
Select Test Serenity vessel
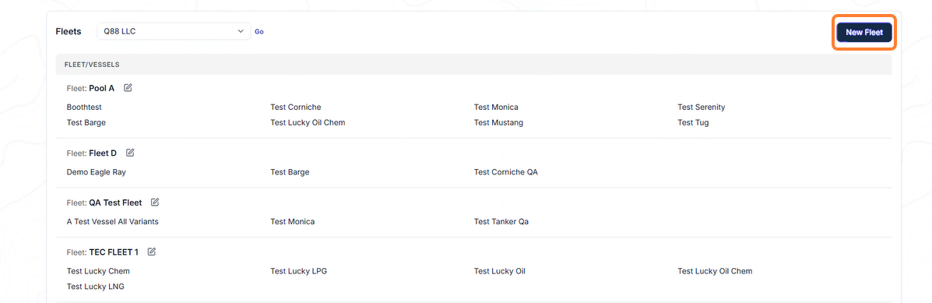702,107
